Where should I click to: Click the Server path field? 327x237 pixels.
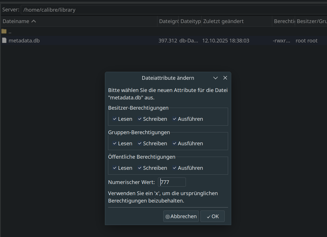click(x=171, y=10)
